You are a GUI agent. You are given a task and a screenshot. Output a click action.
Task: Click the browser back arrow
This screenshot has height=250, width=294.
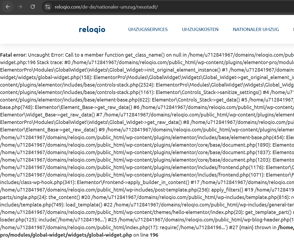click(8, 7)
